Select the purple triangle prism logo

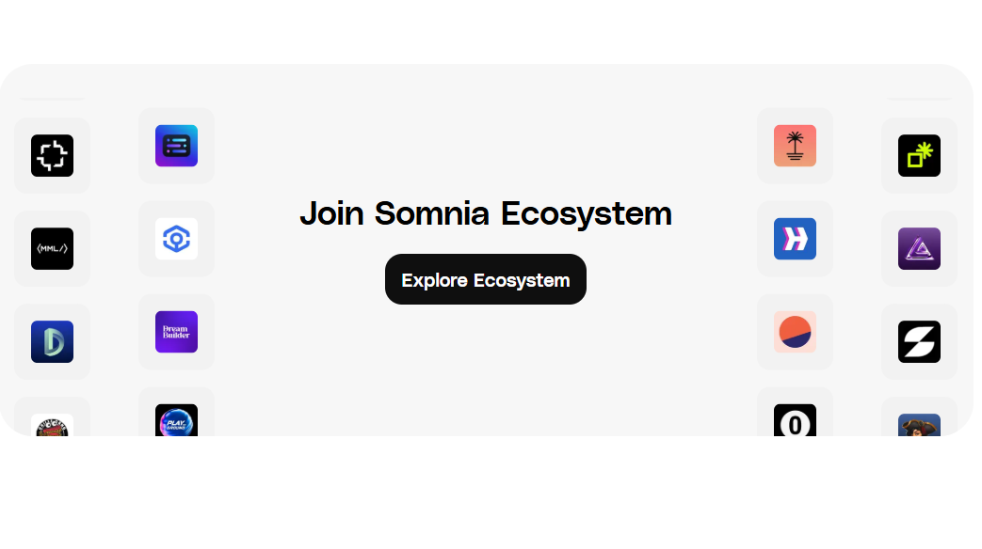[919, 248]
